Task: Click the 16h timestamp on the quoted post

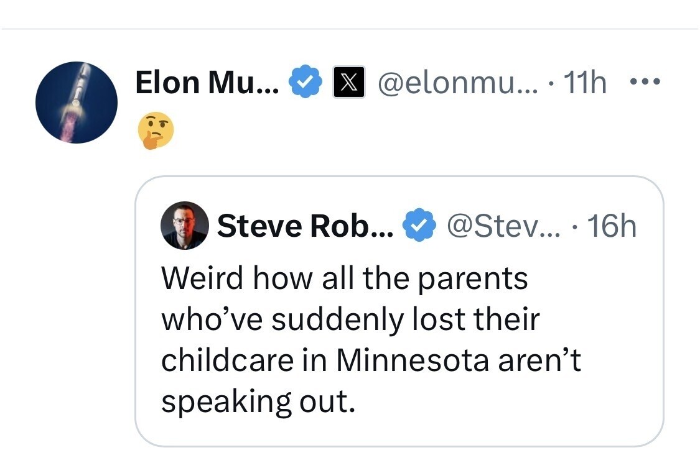Action: [612, 227]
